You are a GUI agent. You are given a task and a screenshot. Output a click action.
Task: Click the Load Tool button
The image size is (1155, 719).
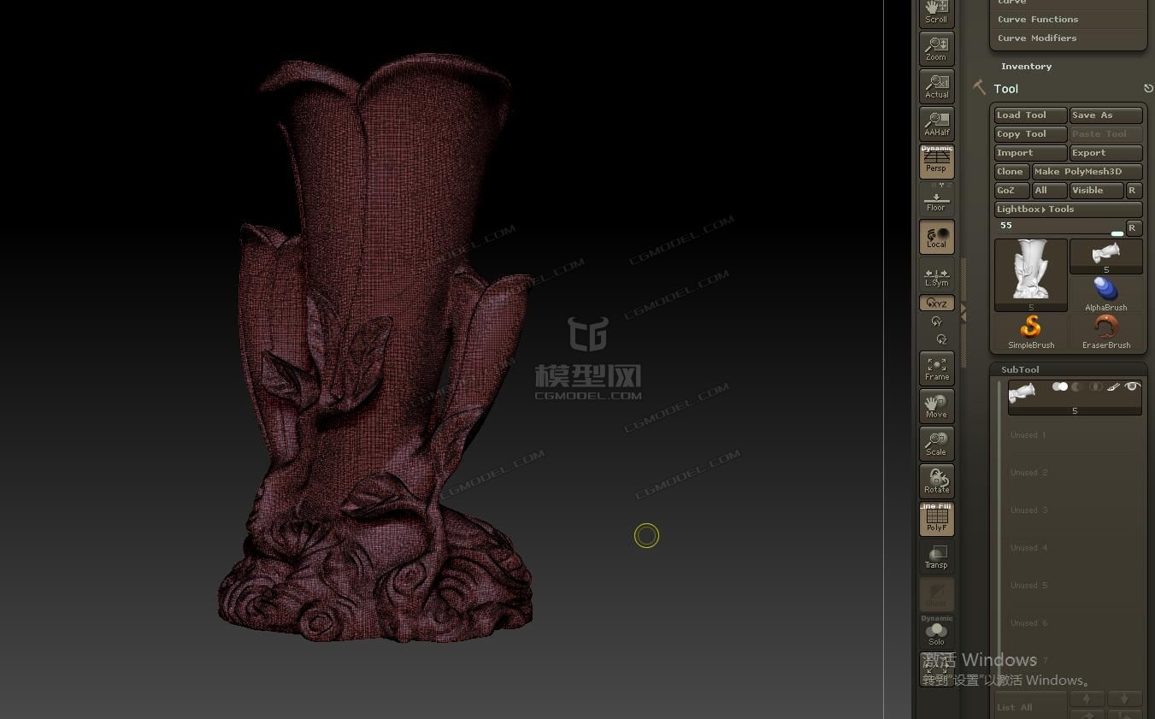tap(1029, 115)
